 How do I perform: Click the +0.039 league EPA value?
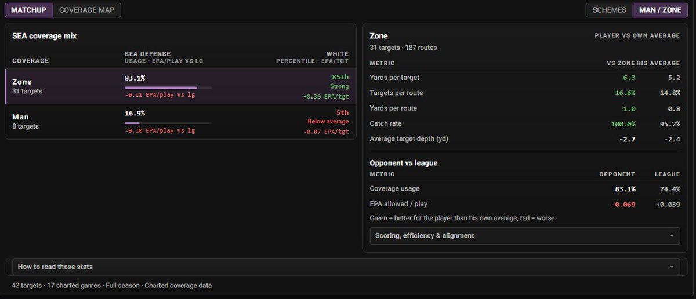point(668,205)
